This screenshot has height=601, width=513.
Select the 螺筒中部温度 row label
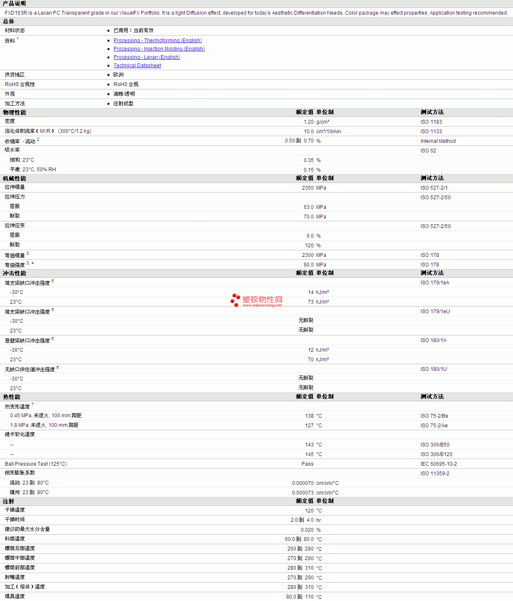coord(20,558)
